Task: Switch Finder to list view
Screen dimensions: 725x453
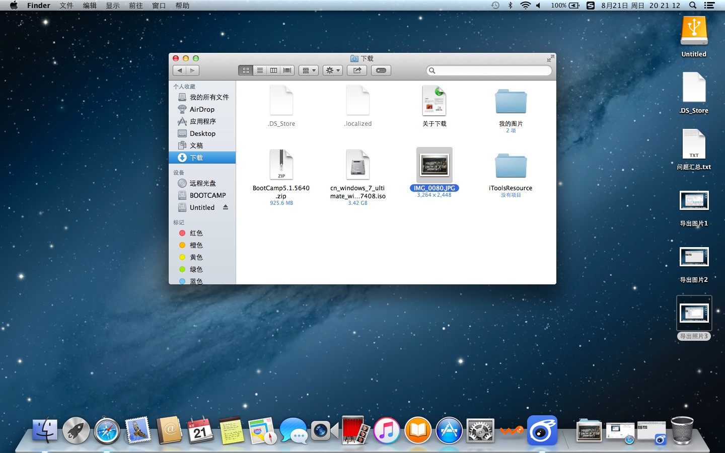Action: 260,70
